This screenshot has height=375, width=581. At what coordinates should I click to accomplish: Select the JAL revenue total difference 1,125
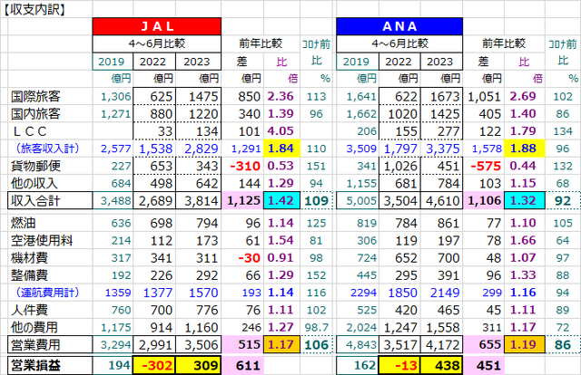(242, 201)
